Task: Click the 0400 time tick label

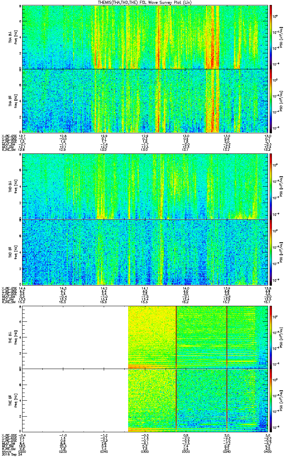Action: click(x=267, y=451)
